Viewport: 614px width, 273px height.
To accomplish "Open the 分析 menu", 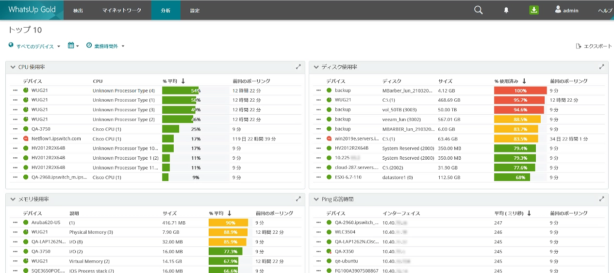I will click(x=166, y=10).
